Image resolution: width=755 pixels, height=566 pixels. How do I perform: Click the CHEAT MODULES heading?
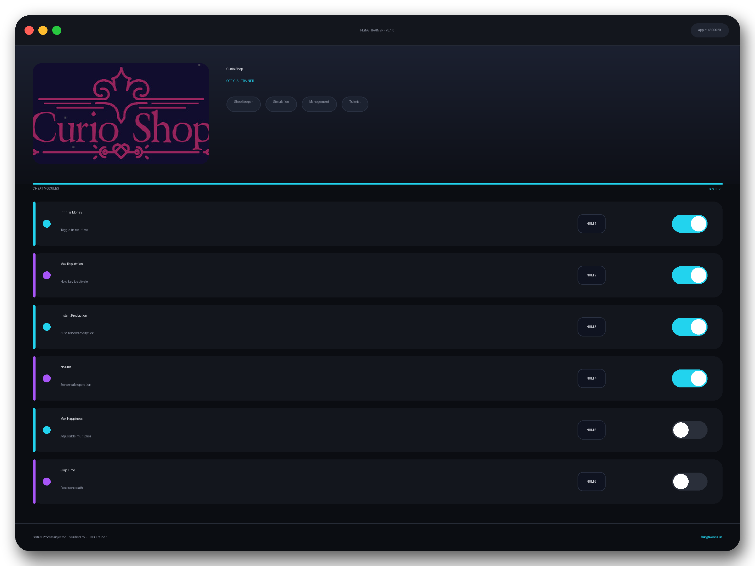[46, 188]
